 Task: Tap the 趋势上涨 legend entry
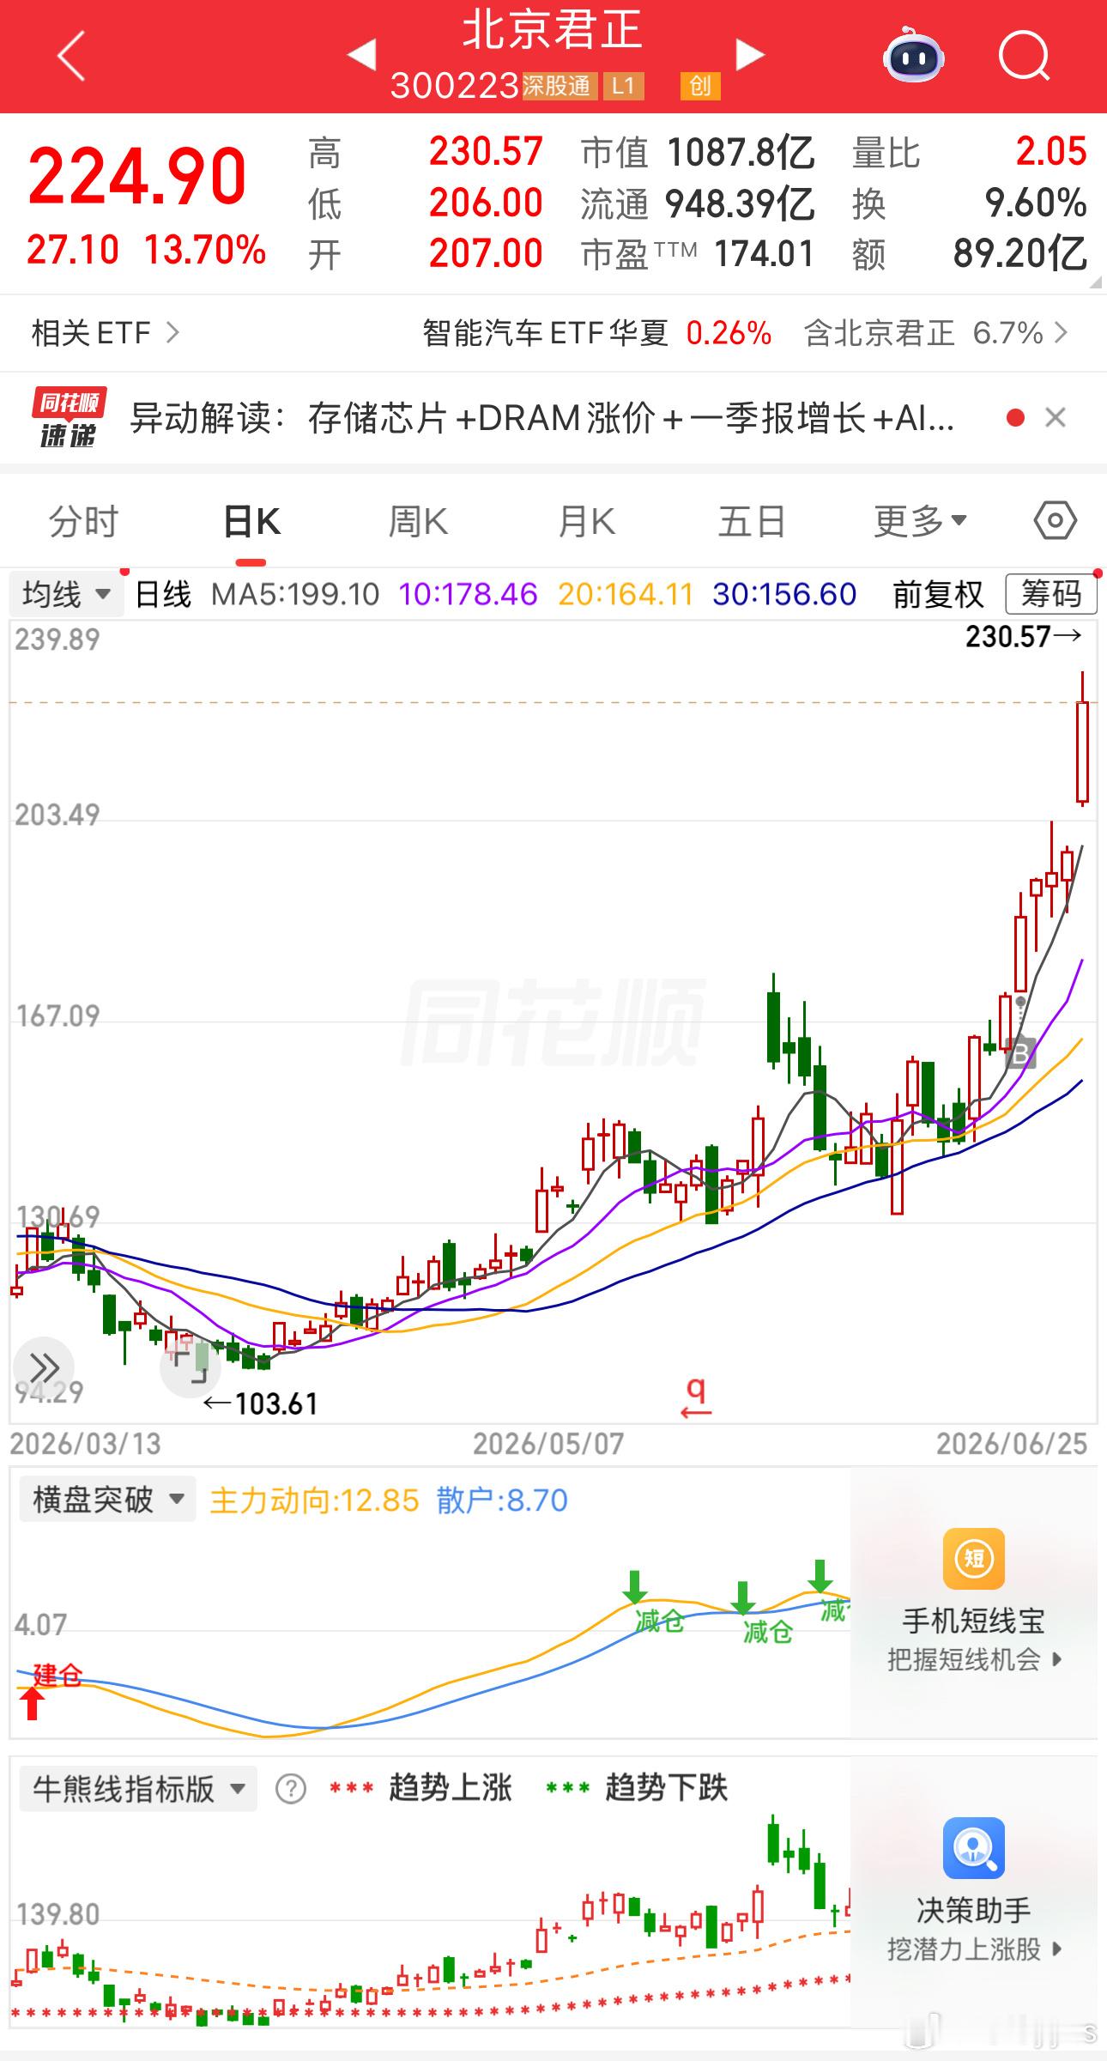(420, 1788)
